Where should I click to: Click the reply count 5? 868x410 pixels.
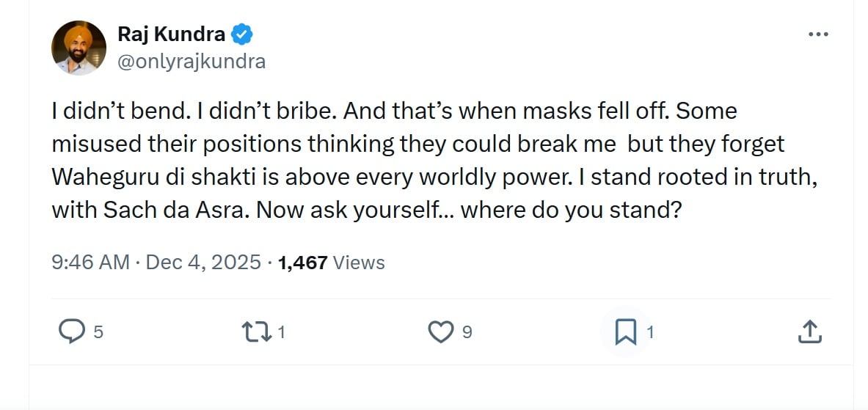point(98,332)
